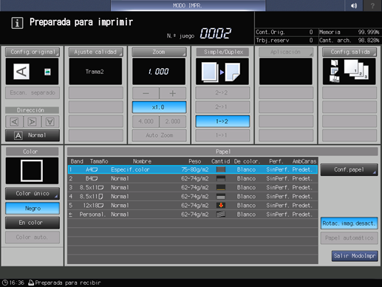
Task: Click the info icon beside status message
Action: [x=17, y=23]
